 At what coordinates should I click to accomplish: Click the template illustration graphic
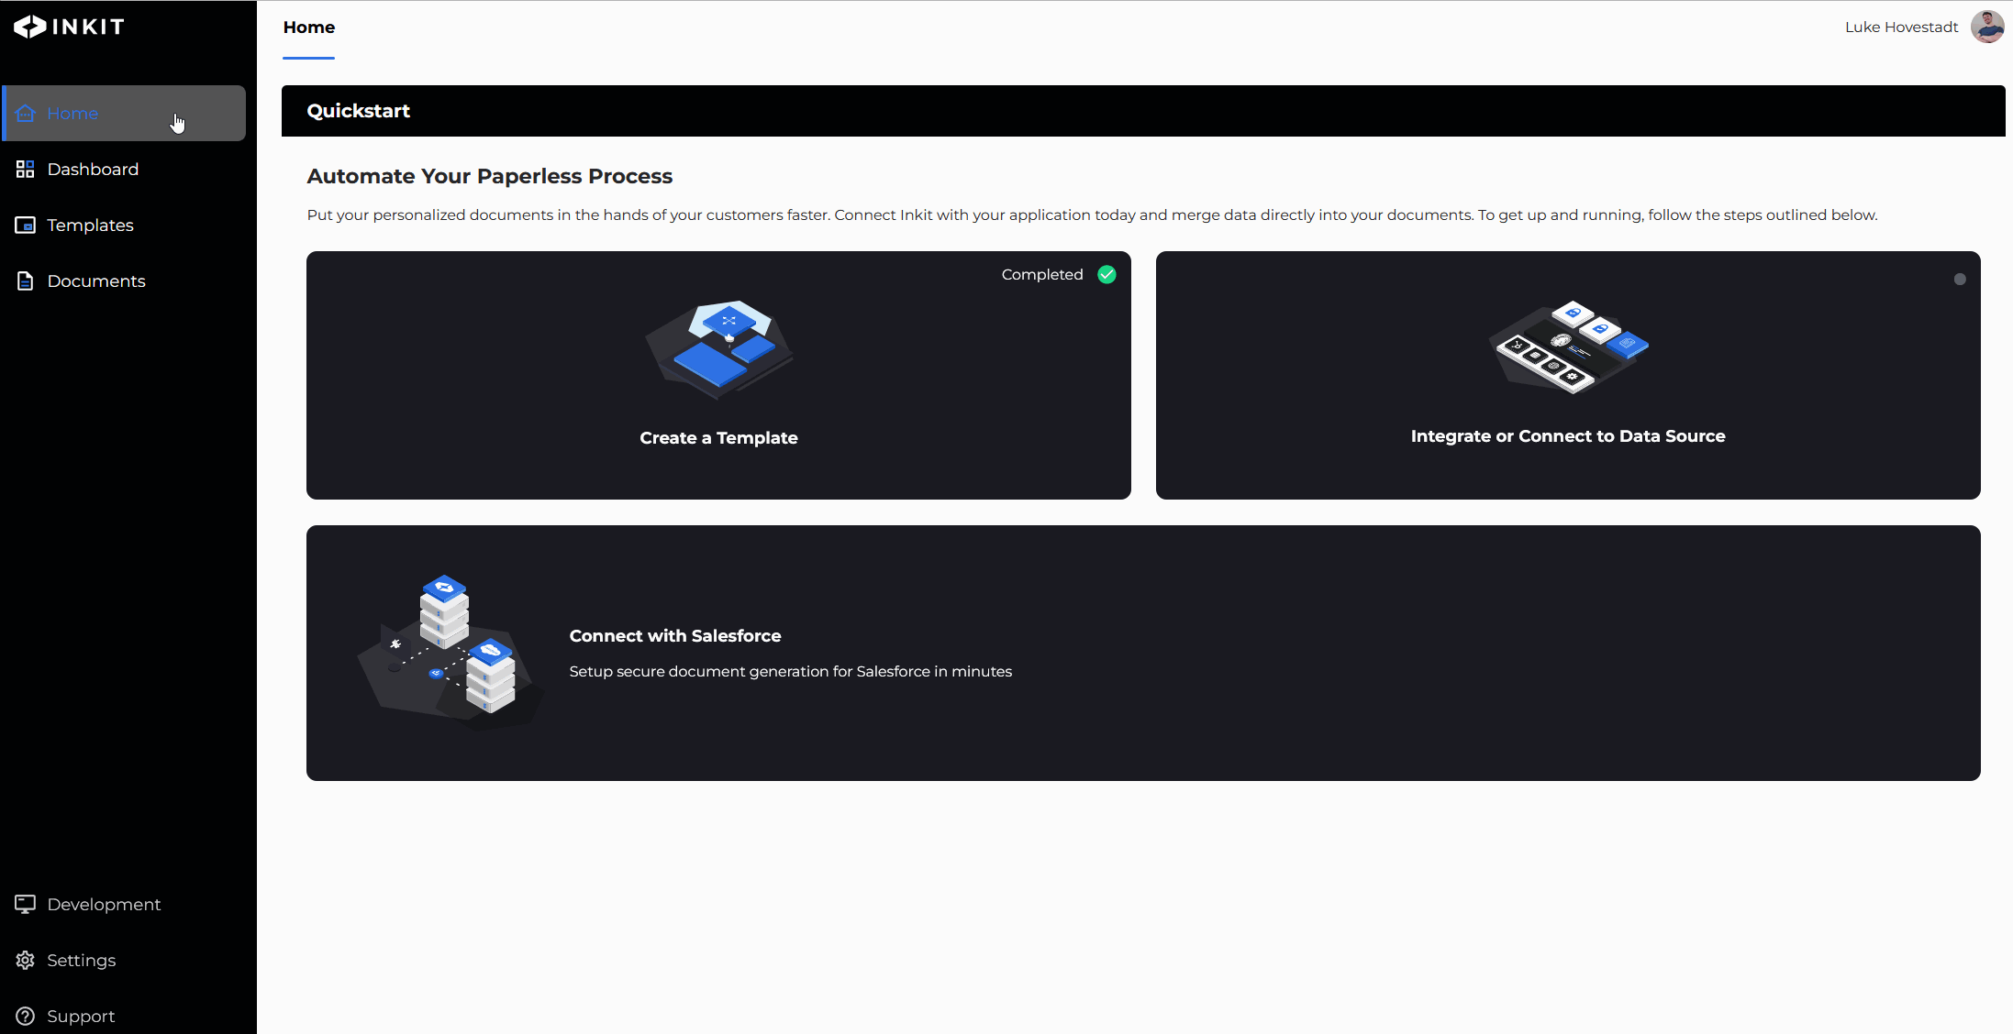[x=720, y=348]
